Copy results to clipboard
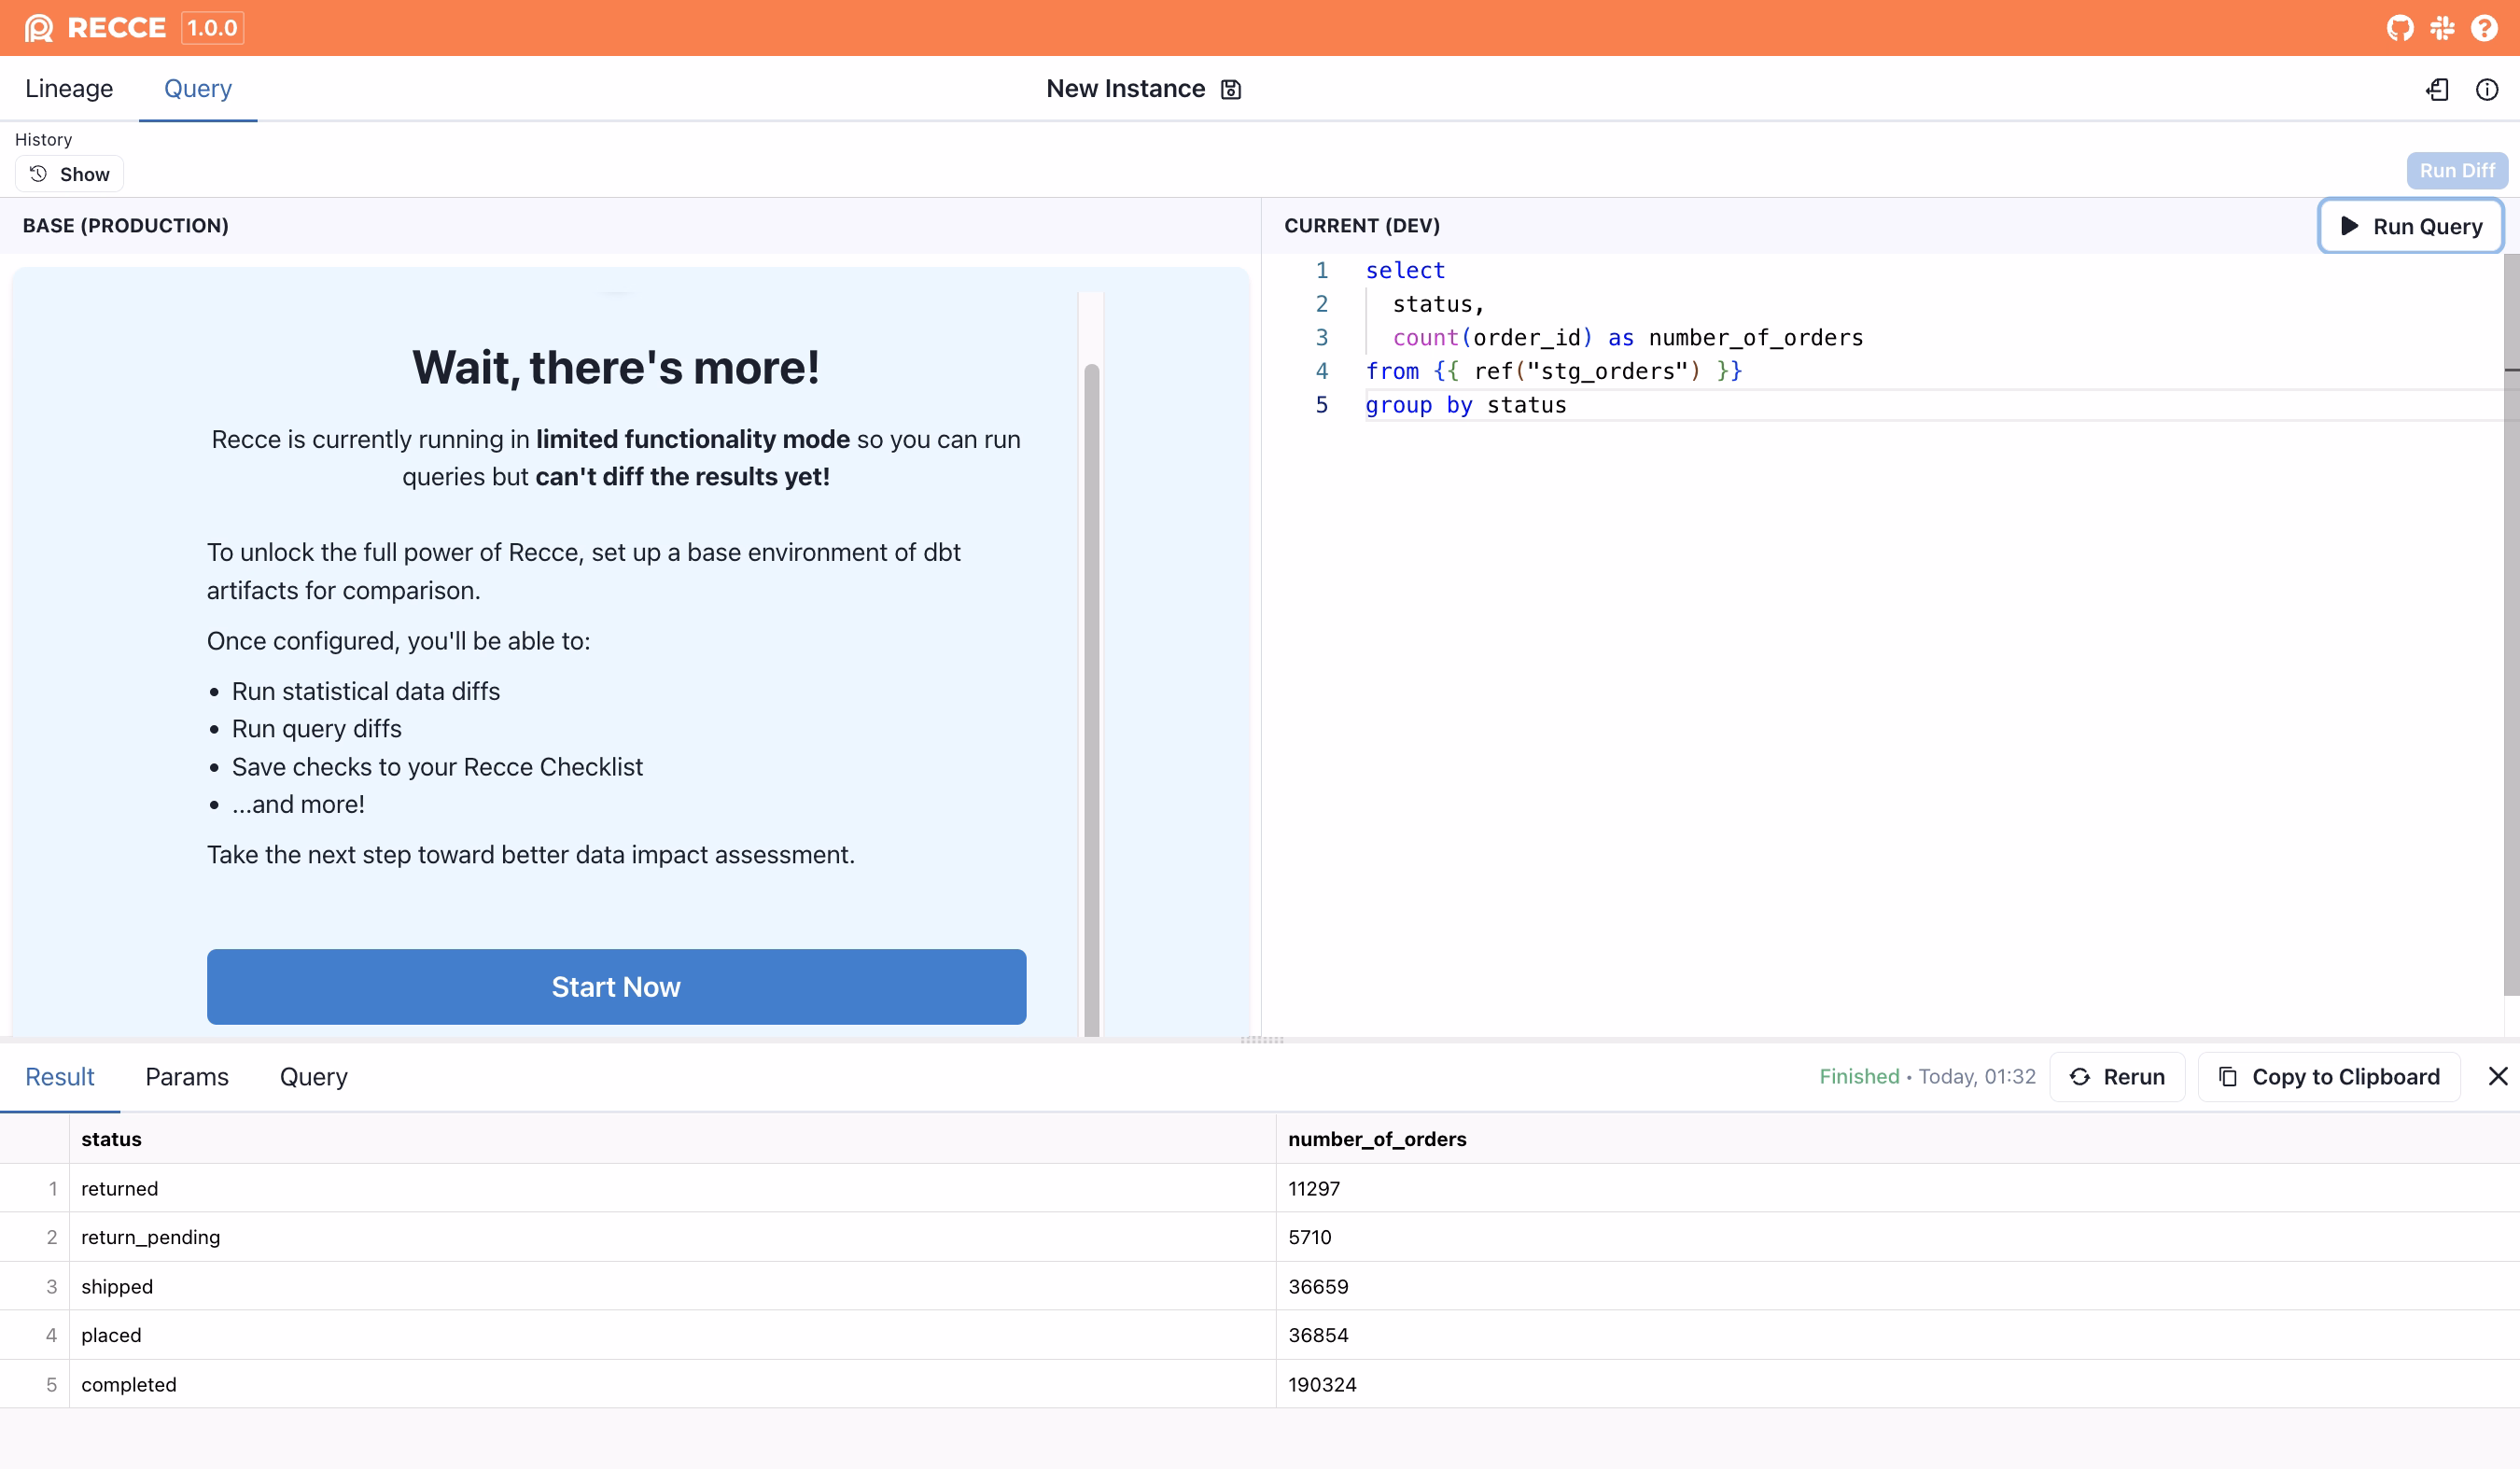Screen dimensions: 2520x1469 point(2329,1077)
